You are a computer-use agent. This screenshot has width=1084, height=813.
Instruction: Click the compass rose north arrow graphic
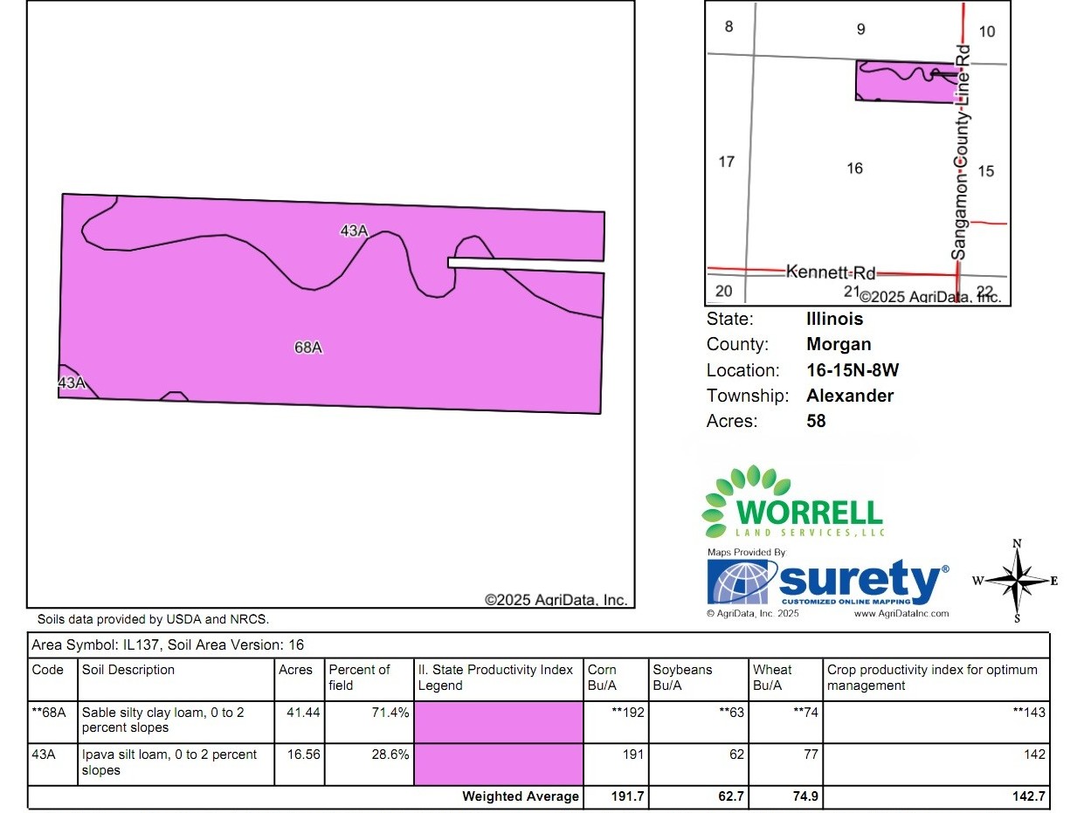tap(1016, 581)
